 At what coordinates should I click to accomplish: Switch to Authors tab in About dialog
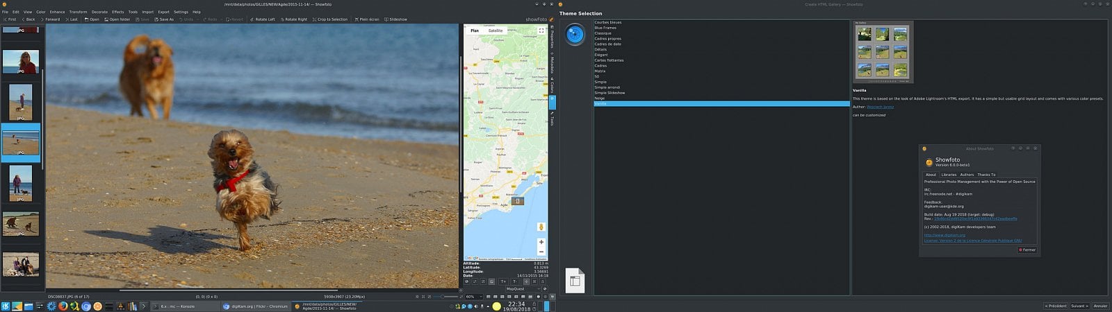click(967, 175)
